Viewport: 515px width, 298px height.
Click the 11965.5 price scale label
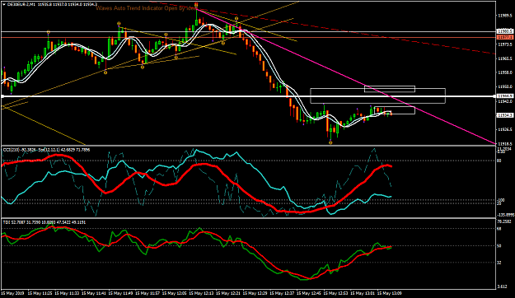pos(505,58)
